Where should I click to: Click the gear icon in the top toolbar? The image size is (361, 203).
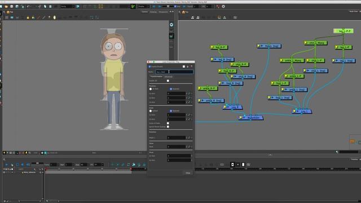[x=223, y=6]
